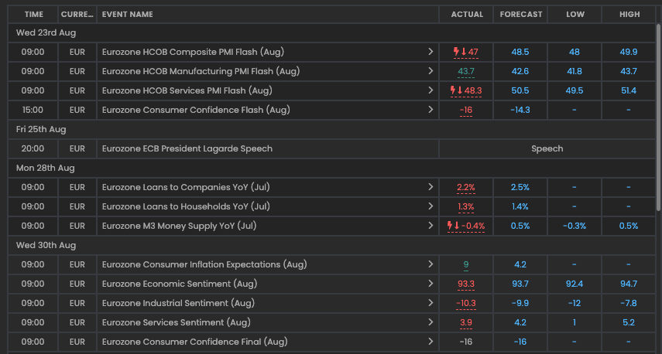
Task: Expand Eurozone HCOB Manufacturing PMI Flash chevron
Action: pos(430,71)
